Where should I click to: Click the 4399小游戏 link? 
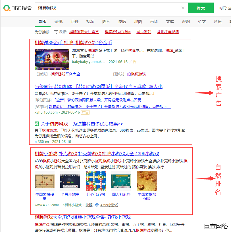pos(109,205)
